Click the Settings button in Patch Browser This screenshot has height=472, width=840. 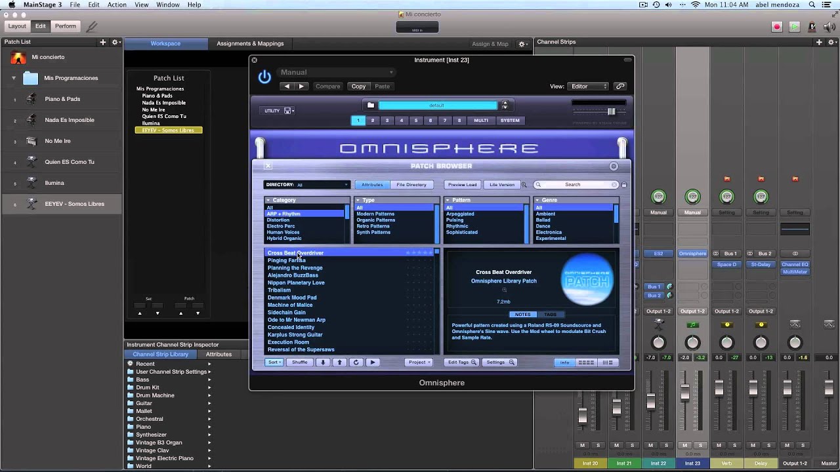(x=500, y=363)
